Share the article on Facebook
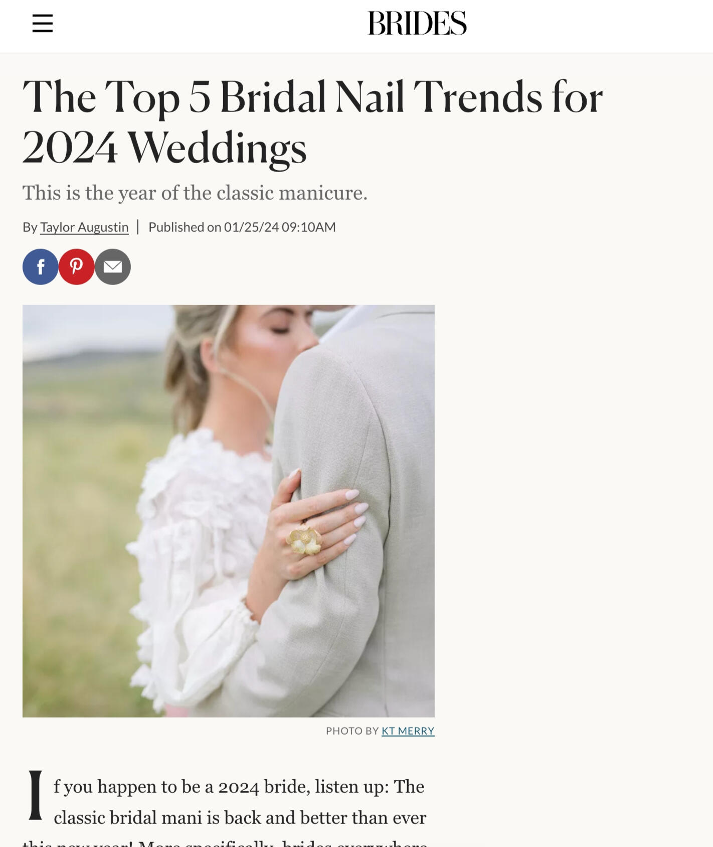 41,267
